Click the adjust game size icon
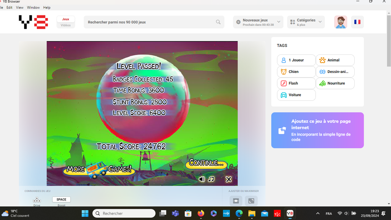391x220 pixels. [236, 201]
